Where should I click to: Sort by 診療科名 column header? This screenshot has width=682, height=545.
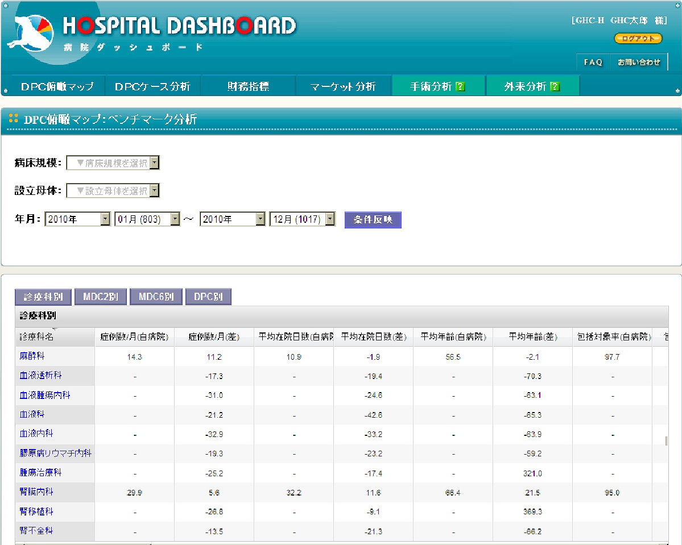click(55, 337)
